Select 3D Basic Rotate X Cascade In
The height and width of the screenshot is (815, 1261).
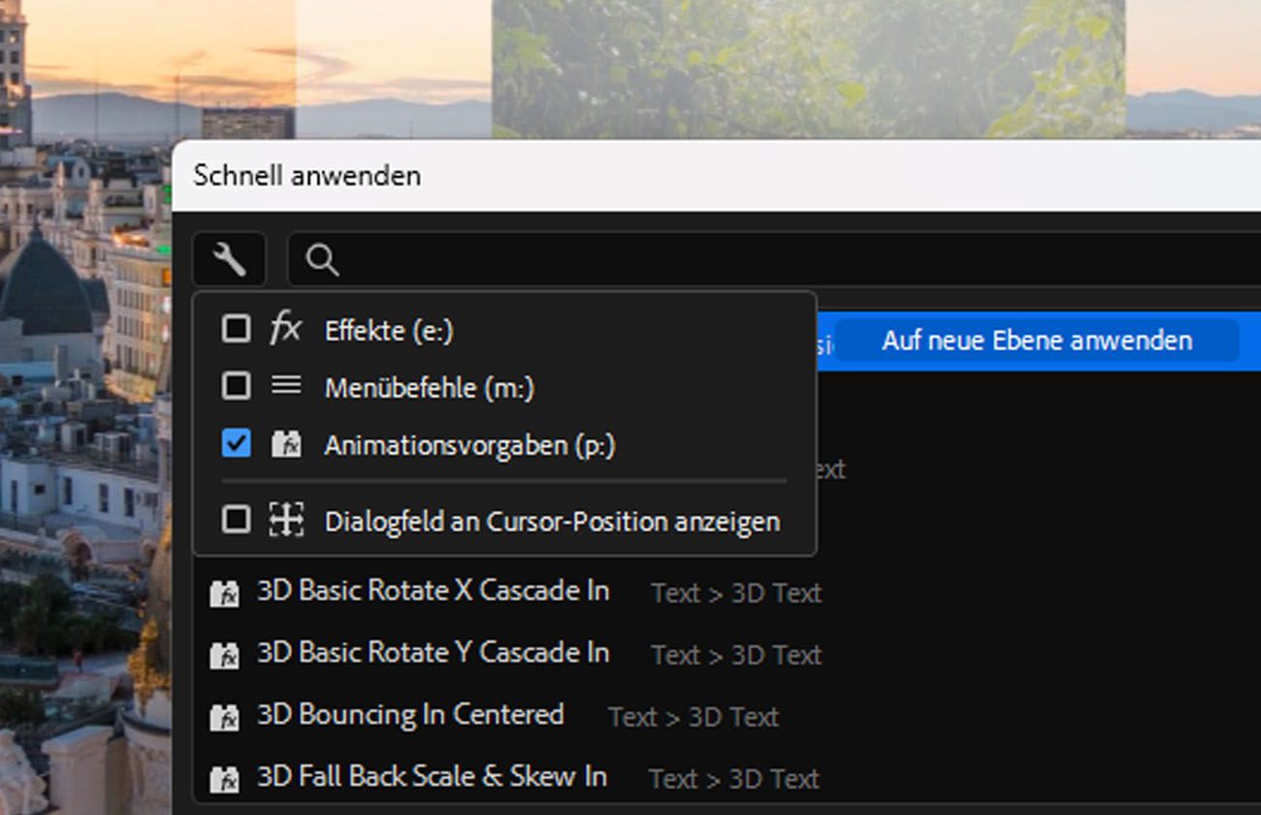[433, 591]
